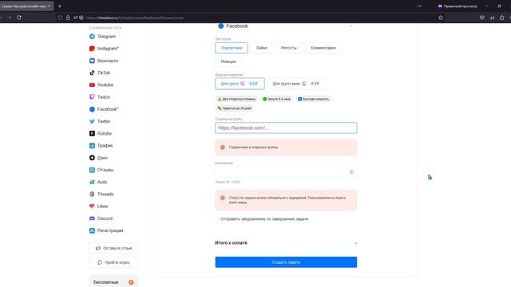Click the Отзывы sidebar icon
This screenshot has height=287, width=511.
click(92, 170)
